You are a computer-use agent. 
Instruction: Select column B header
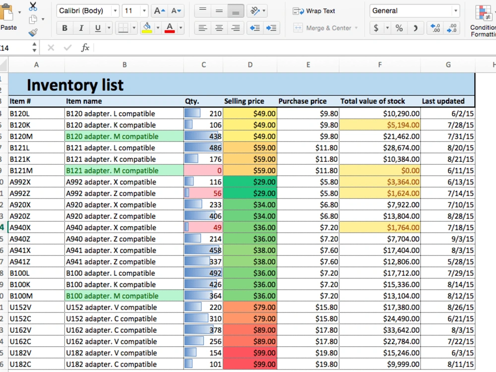click(x=124, y=65)
